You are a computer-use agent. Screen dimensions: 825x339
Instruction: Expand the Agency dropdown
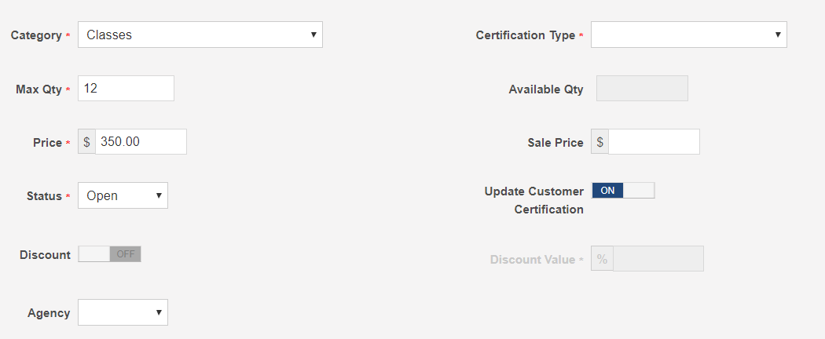(123, 312)
